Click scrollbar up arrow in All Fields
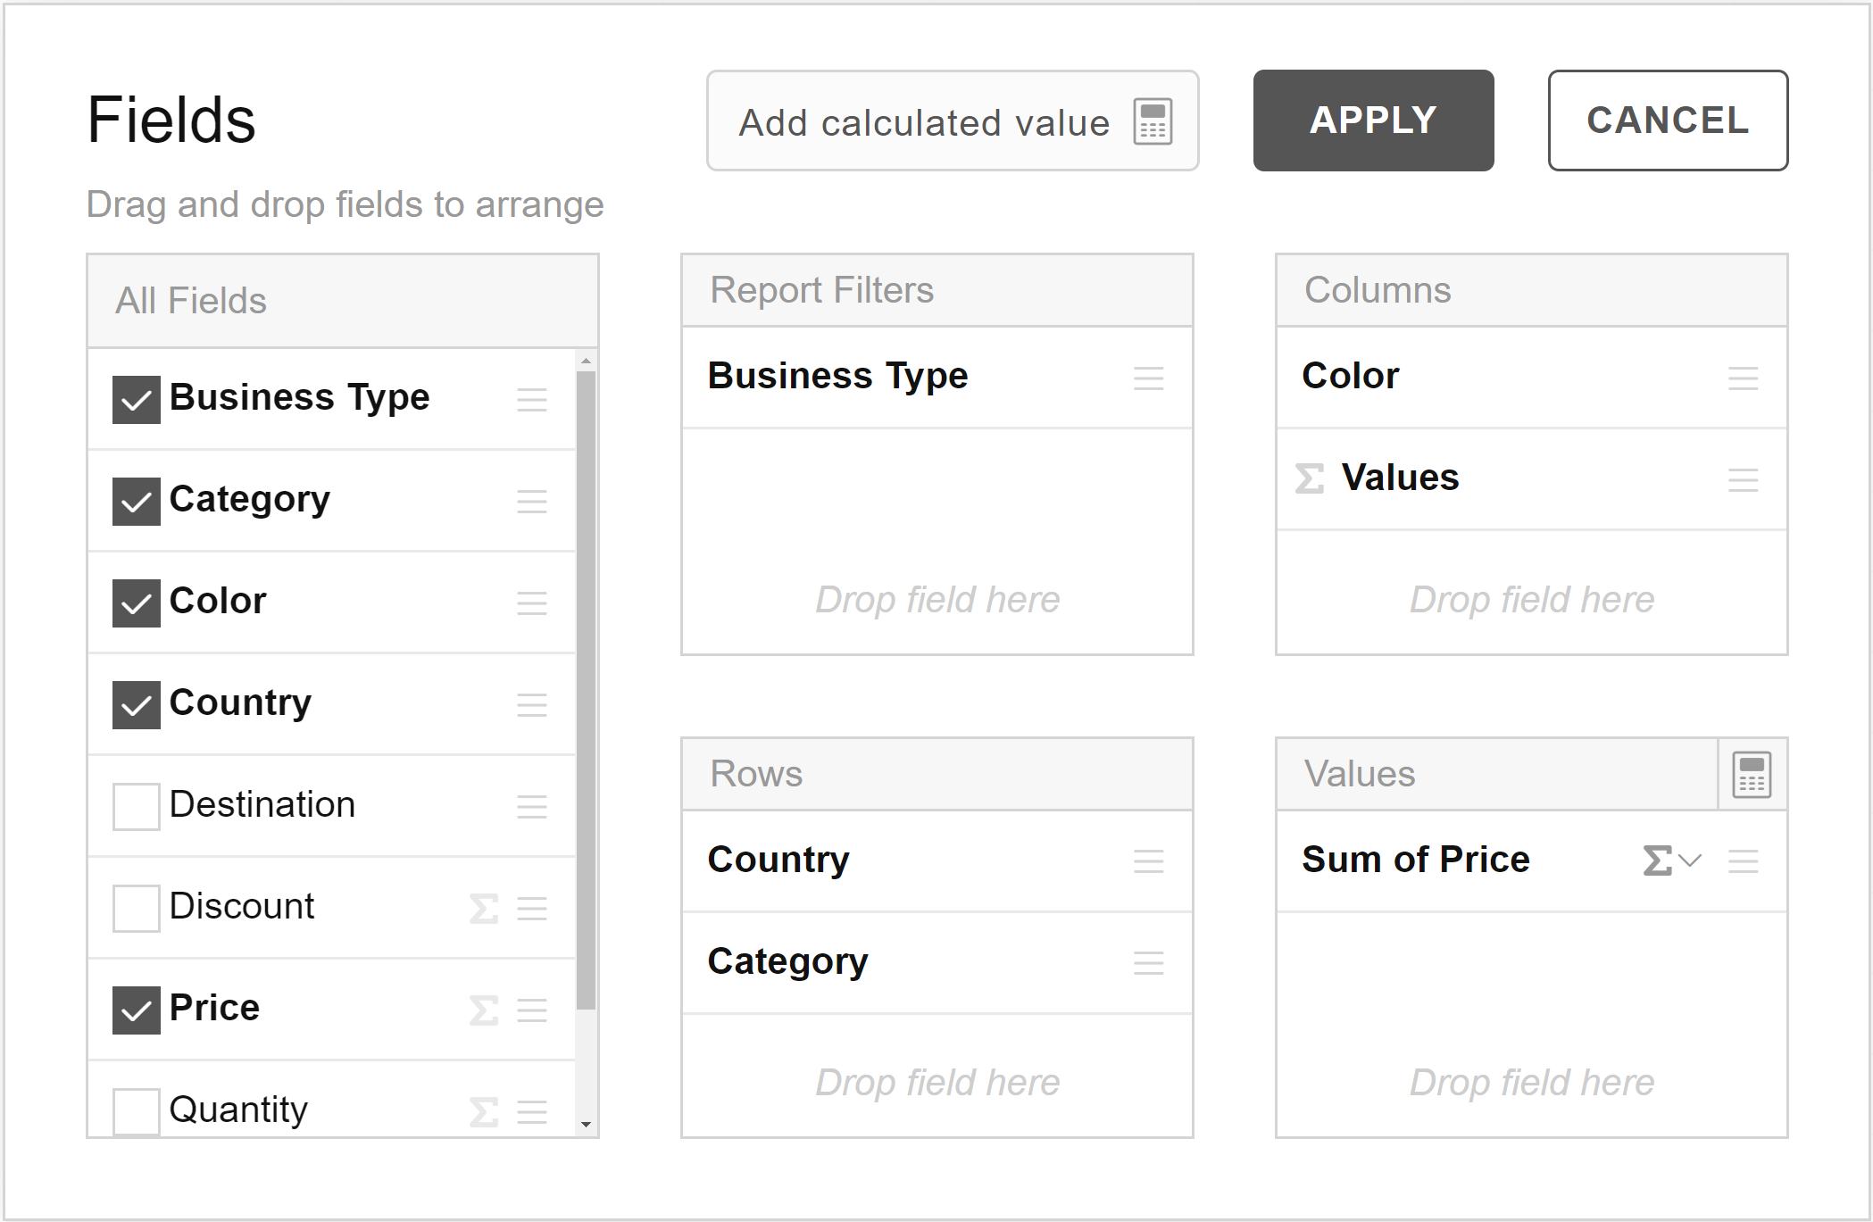Image resolution: width=1873 pixels, height=1222 pixels. [x=586, y=361]
